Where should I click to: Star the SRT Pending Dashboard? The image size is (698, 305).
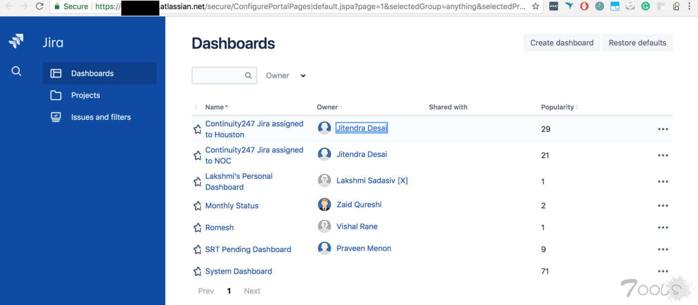(197, 250)
